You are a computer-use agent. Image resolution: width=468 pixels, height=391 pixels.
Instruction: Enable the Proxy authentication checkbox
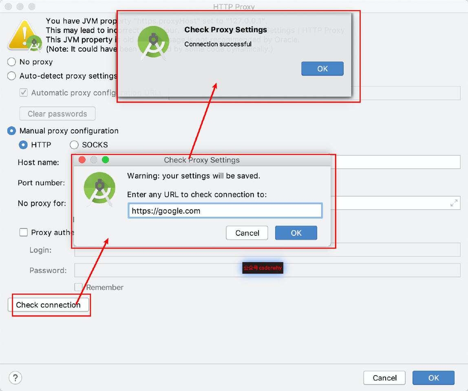pyautogui.click(x=24, y=232)
